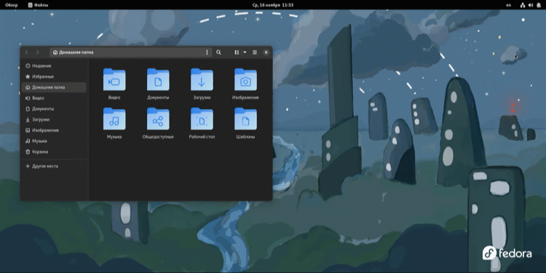
Task: Open the Изображения folder icon
Action: [245, 81]
